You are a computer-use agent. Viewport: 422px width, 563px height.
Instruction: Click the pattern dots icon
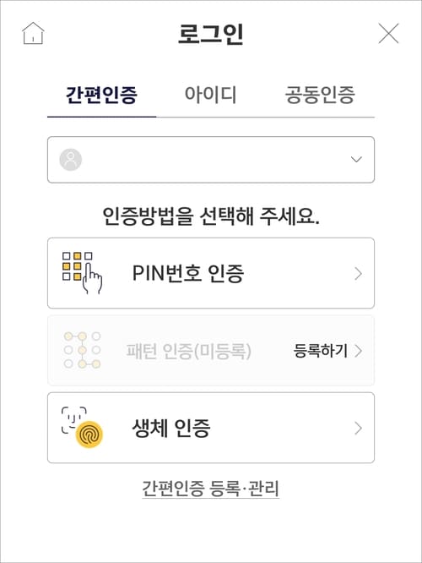click(82, 350)
